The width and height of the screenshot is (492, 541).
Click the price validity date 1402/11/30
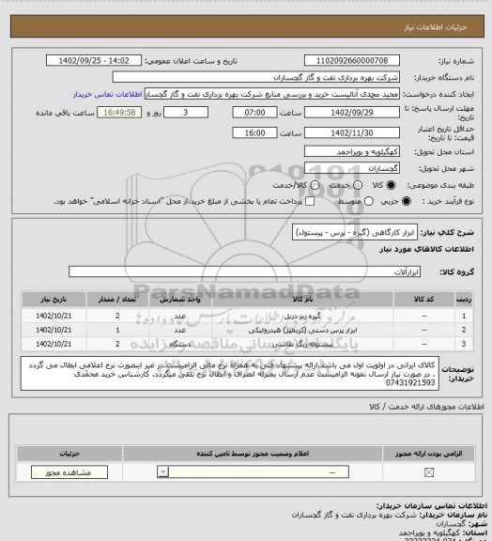pos(352,132)
